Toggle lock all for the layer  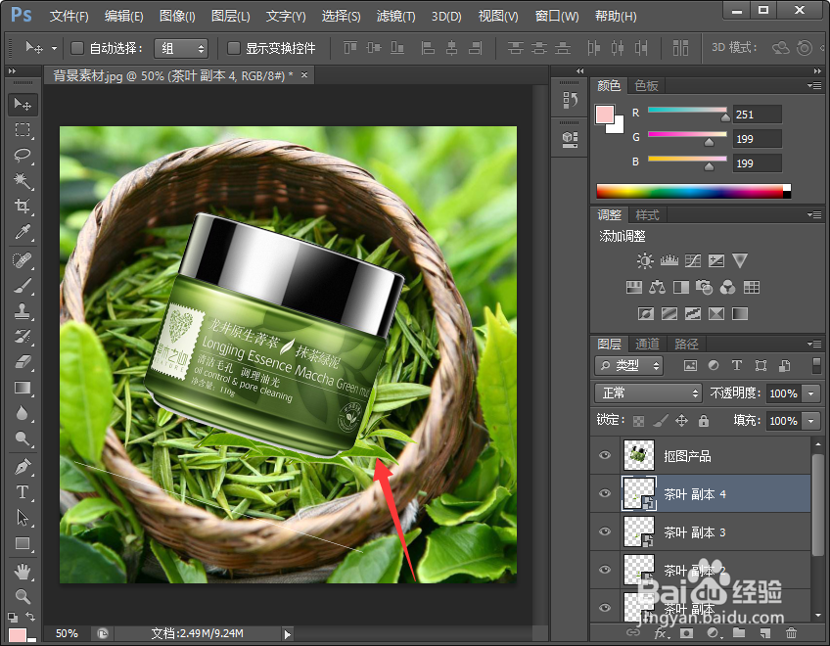(x=704, y=421)
